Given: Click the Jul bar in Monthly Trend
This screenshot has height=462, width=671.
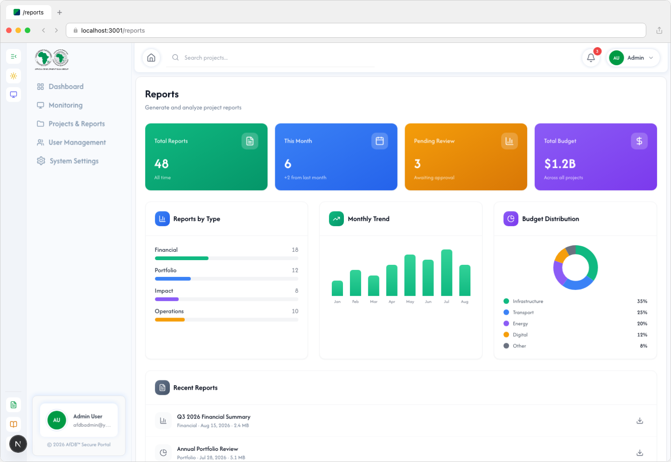Looking at the screenshot, I should 447,273.
